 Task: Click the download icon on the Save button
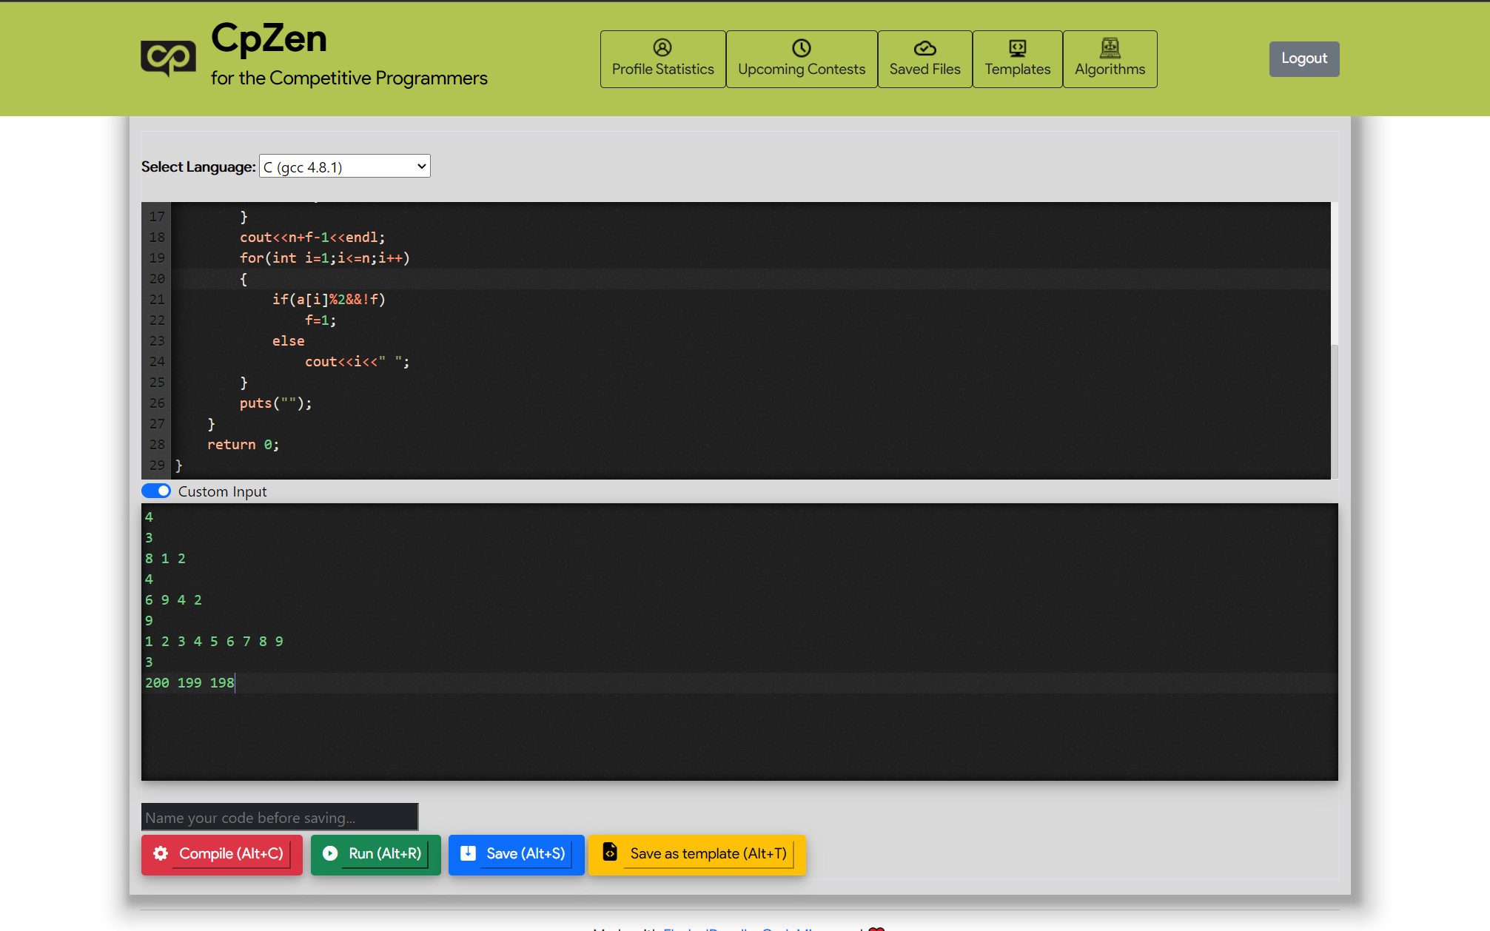tap(468, 853)
